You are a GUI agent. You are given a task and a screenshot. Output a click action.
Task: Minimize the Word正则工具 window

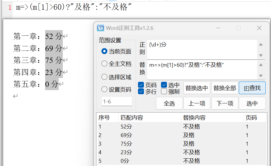[x=218, y=28]
